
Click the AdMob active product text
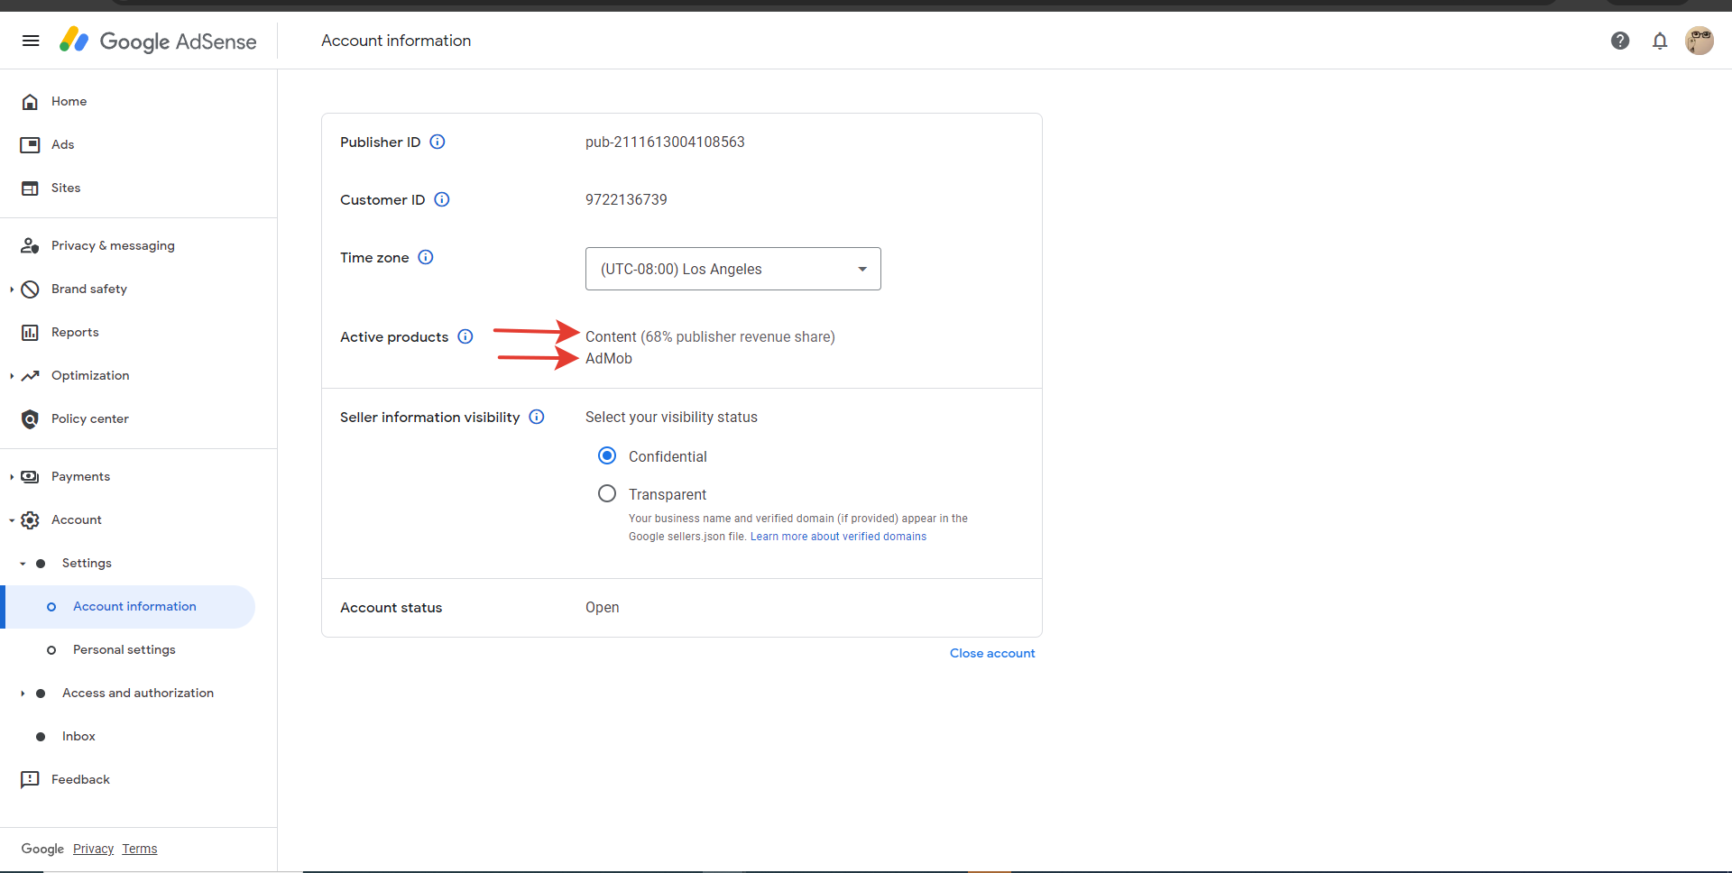coord(609,358)
